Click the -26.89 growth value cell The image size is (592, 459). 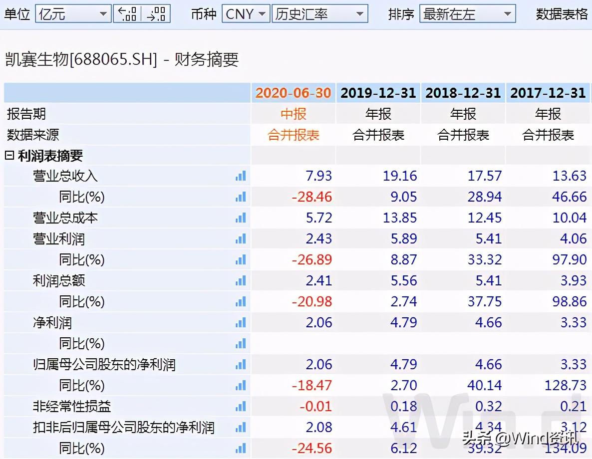point(294,260)
